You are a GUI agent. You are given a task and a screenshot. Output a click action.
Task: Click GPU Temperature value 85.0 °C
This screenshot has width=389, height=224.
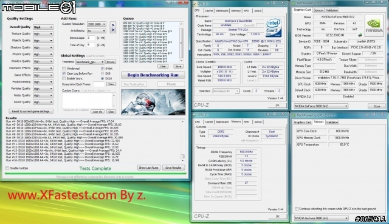pyautogui.click(x=339, y=144)
